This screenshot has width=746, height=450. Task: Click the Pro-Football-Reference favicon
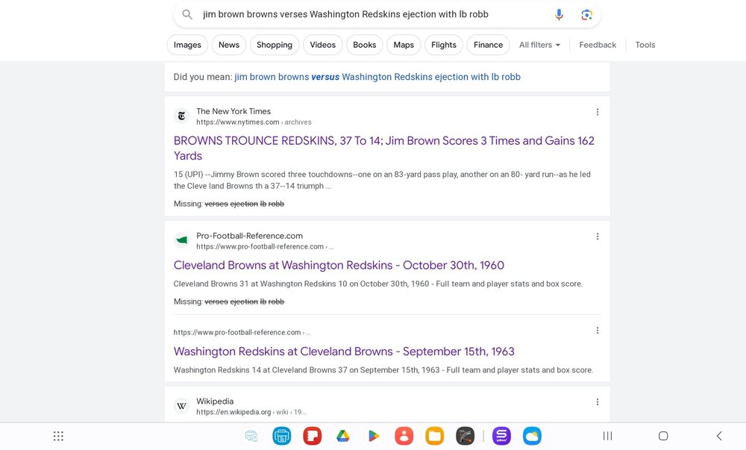[182, 240]
